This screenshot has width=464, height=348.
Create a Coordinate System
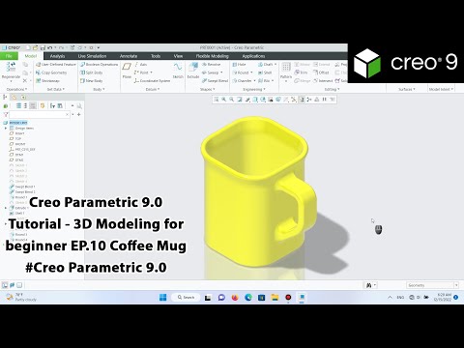[152, 81]
